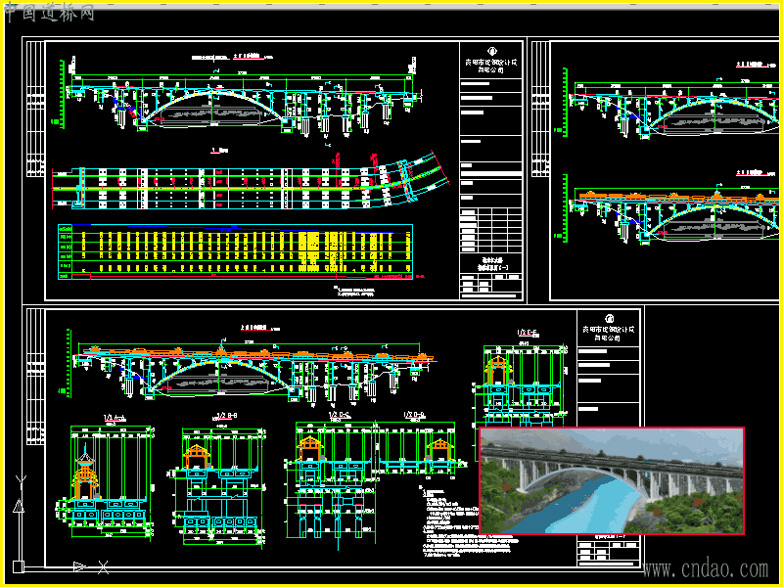Select the green elevation scale bar of the top-left drawing
783x587 pixels.
click(x=62, y=94)
